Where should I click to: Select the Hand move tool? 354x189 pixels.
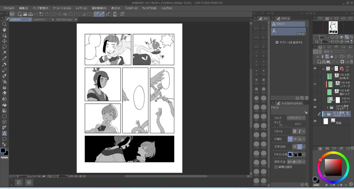click(x=4, y=30)
